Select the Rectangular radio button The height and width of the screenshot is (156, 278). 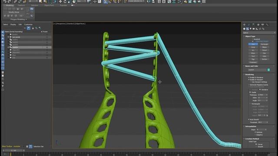[x=250, y=104]
